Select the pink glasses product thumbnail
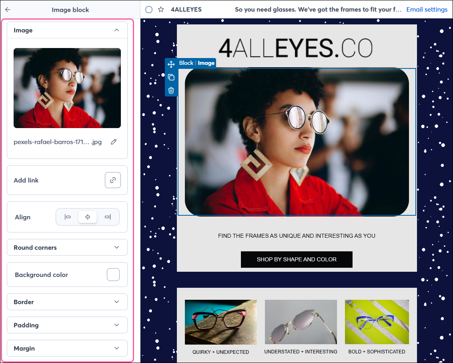 (x=221, y=322)
